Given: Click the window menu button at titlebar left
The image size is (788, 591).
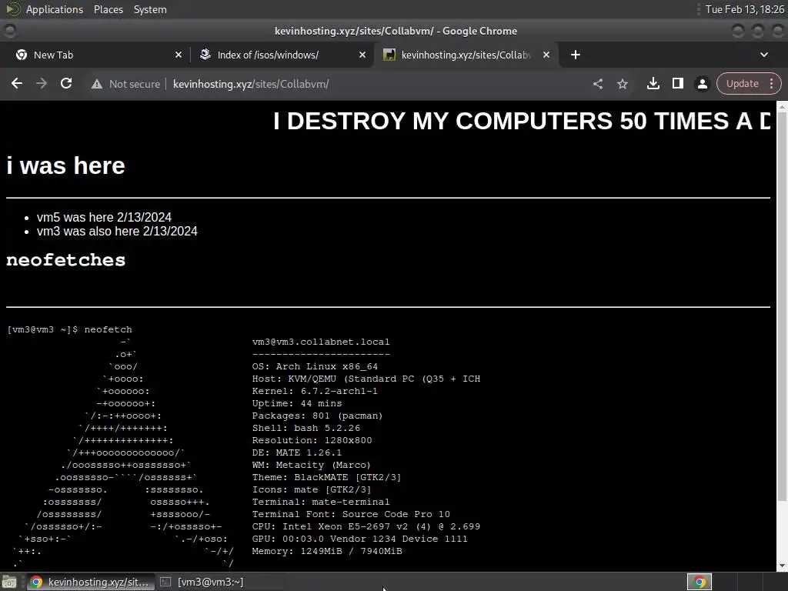Looking at the screenshot, I should pos(9,31).
